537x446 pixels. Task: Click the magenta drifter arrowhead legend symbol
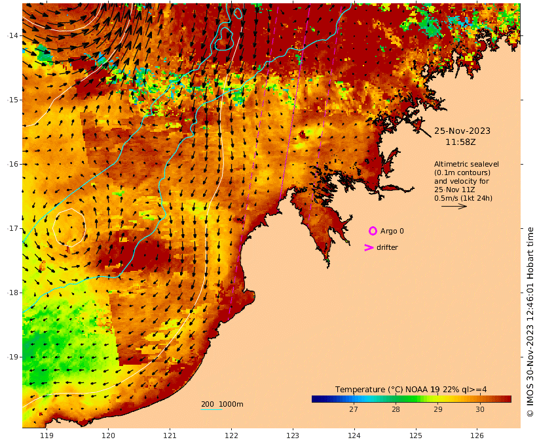click(369, 247)
